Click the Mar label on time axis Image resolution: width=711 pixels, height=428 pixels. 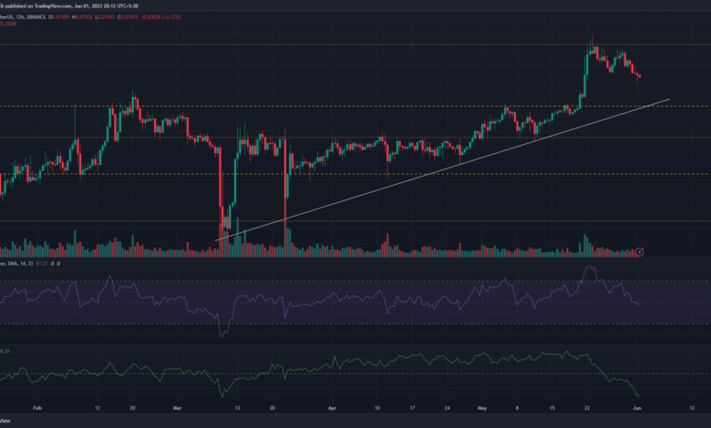177,410
